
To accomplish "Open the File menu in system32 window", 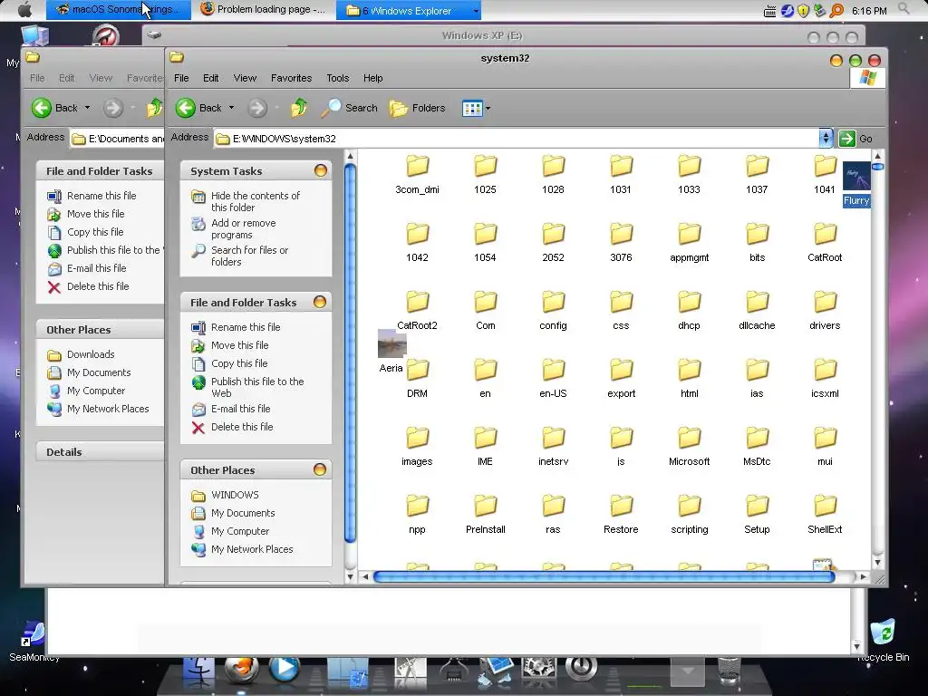I will click(x=181, y=78).
